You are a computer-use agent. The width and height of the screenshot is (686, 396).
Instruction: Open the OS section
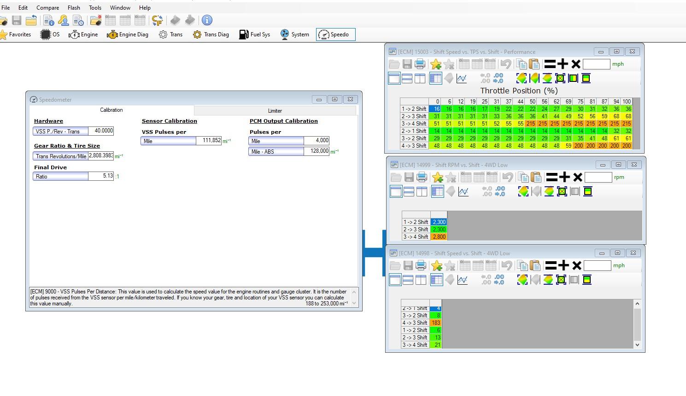(50, 34)
